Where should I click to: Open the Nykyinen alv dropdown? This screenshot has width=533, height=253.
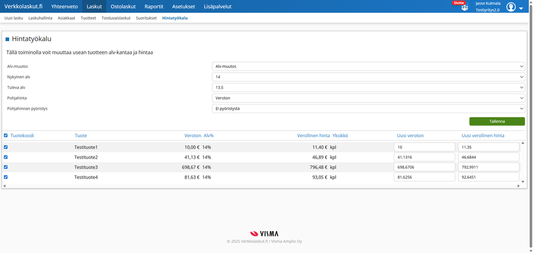pos(369,77)
